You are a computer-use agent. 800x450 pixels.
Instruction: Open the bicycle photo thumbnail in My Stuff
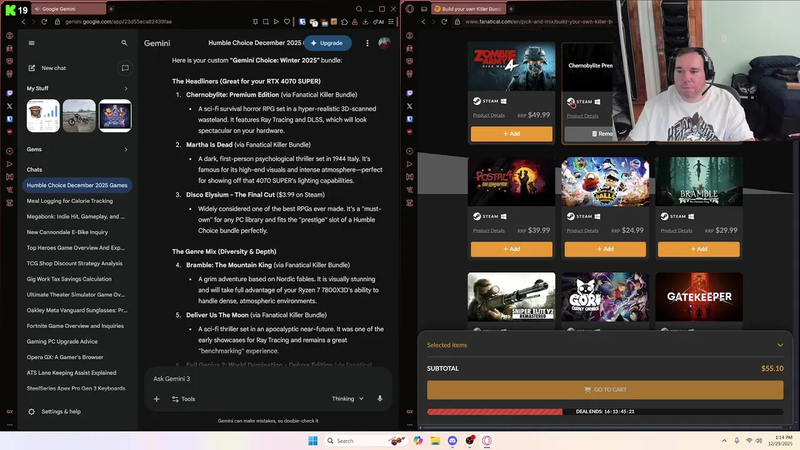tap(79, 116)
